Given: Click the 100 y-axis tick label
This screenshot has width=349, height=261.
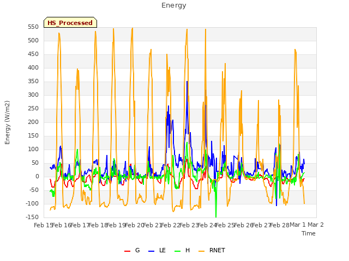Looking at the screenshot, I should coord(33,150).
